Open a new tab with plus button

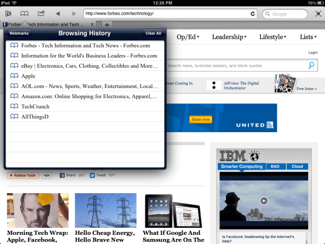click(107, 24)
